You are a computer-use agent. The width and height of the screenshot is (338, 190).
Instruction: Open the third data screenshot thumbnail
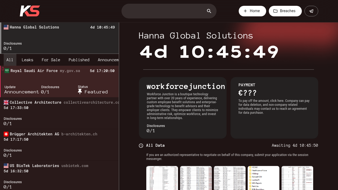coord(230,178)
